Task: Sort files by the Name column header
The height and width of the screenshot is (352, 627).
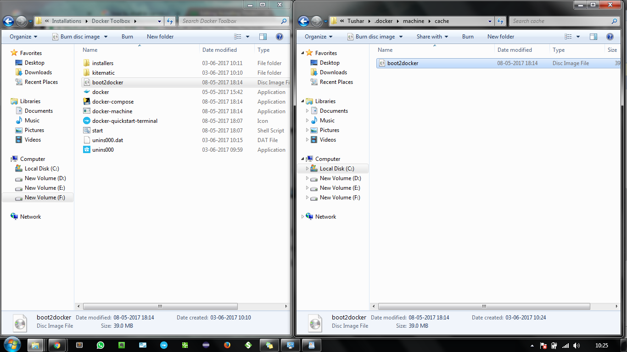Action: 90,49
